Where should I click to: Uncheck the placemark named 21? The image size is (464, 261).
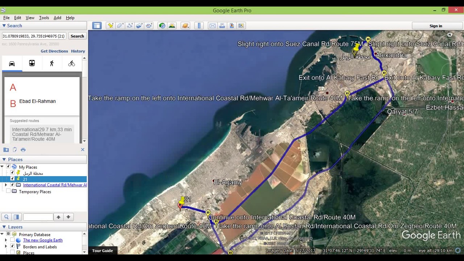pyautogui.click(x=12, y=179)
